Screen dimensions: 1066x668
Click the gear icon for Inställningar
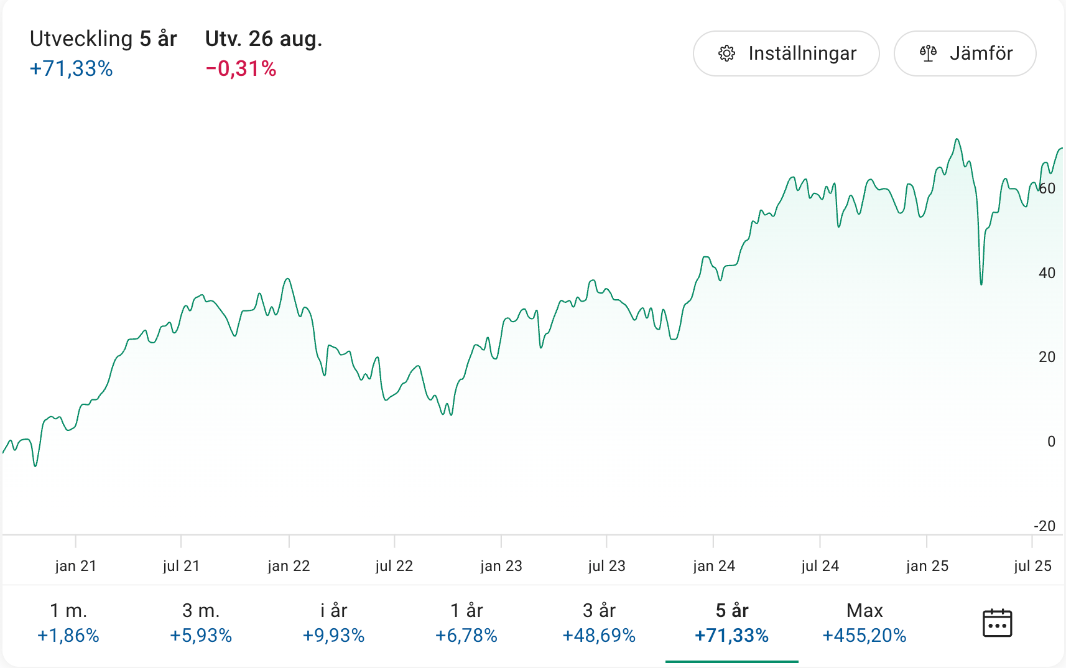tap(726, 53)
